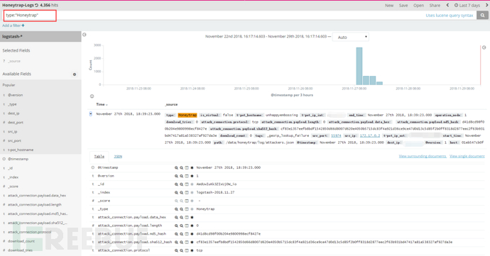Image resolution: width=490 pixels, height=256 pixels.
Task: Filter out attack_connection.payload.sha512_hash value
Action: pos(181,242)
